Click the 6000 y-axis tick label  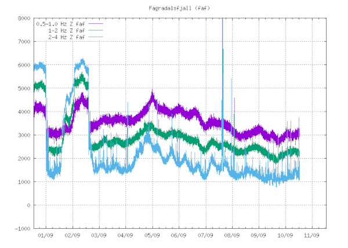[x=23, y=65]
